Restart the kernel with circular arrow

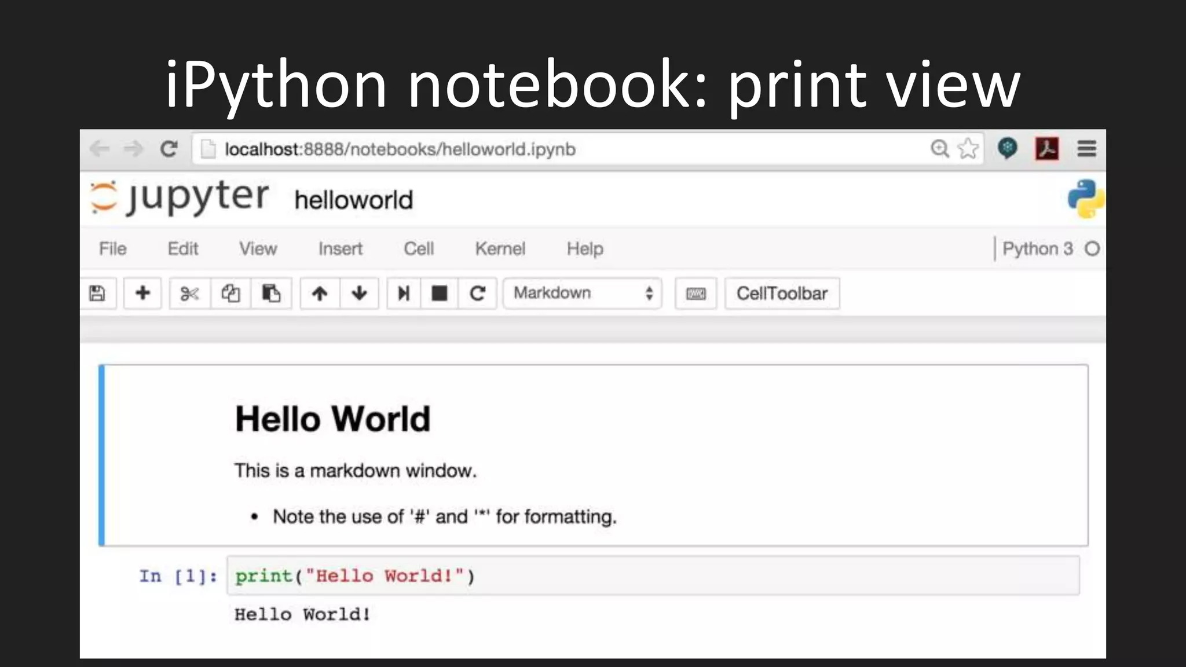(x=477, y=294)
